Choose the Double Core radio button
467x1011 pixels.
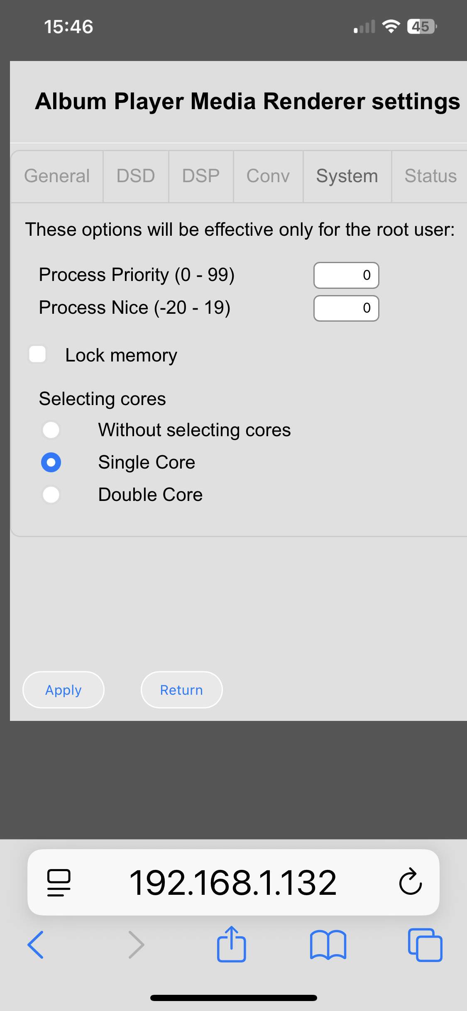pyautogui.click(x=51, y=494)
